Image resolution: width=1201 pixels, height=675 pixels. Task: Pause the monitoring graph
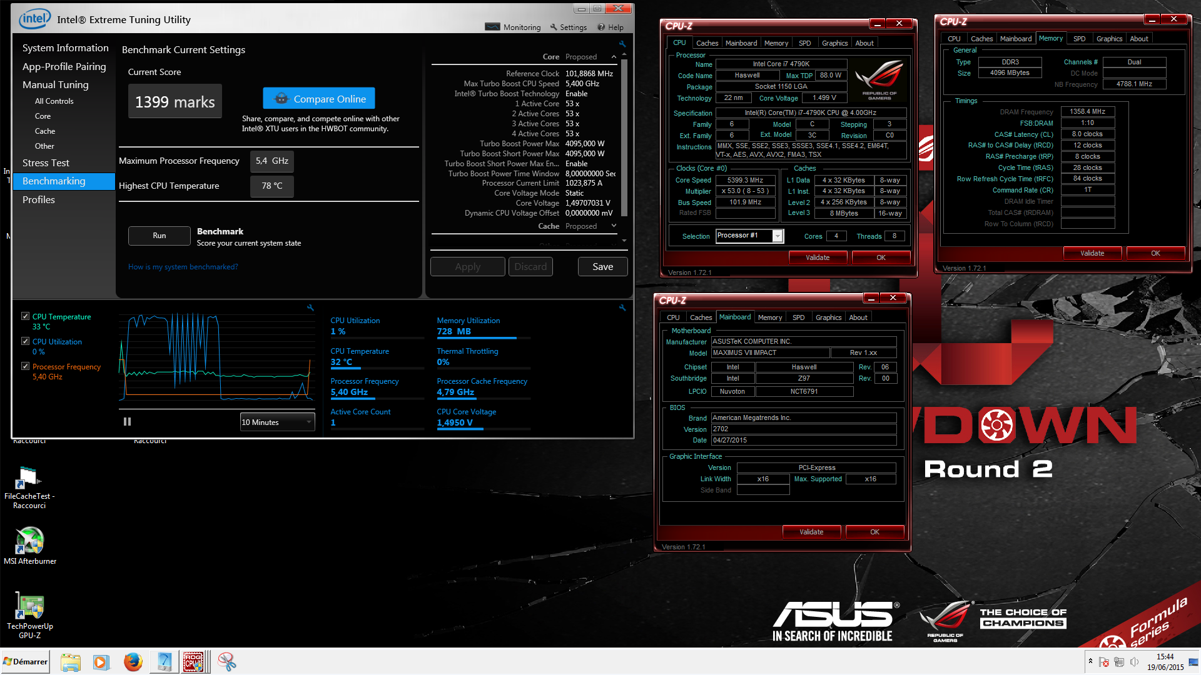128,422
